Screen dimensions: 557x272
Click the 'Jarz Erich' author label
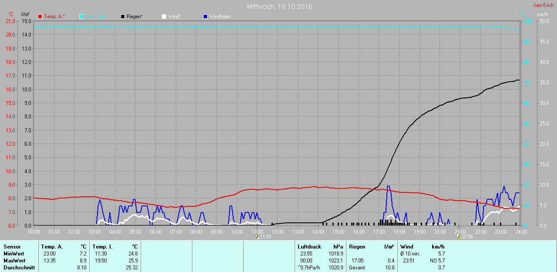tap(544, 5)
